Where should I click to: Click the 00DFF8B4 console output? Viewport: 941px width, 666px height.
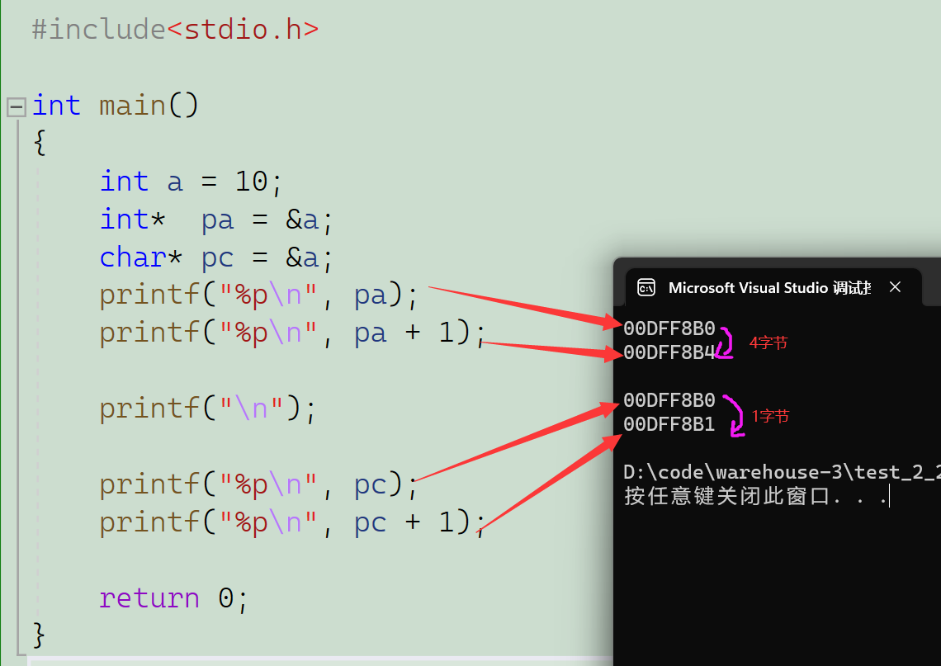click(x=669, y=352)
